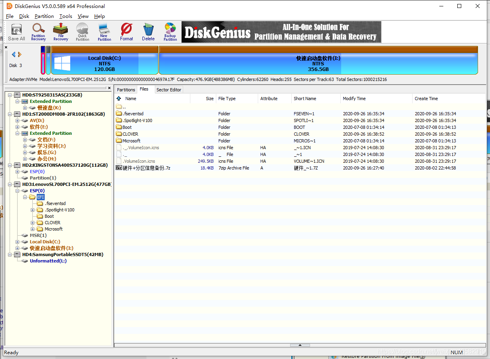Expand the Local Disk(C:) tree node

[x=17, y=242]
